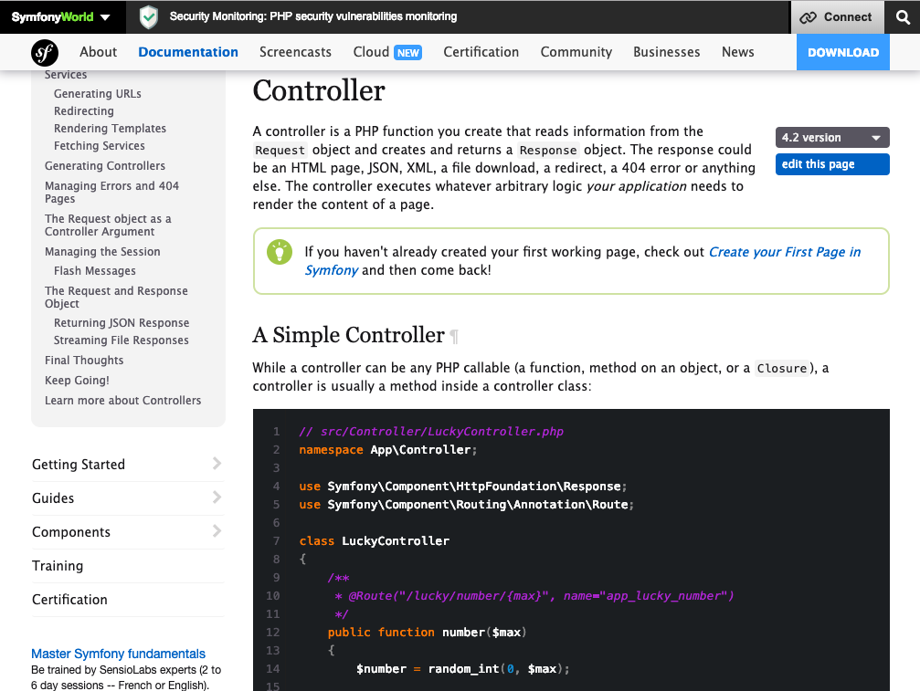Jump to Generating Controllers section
Screen dimensions: 920x691
coord(105,166)
